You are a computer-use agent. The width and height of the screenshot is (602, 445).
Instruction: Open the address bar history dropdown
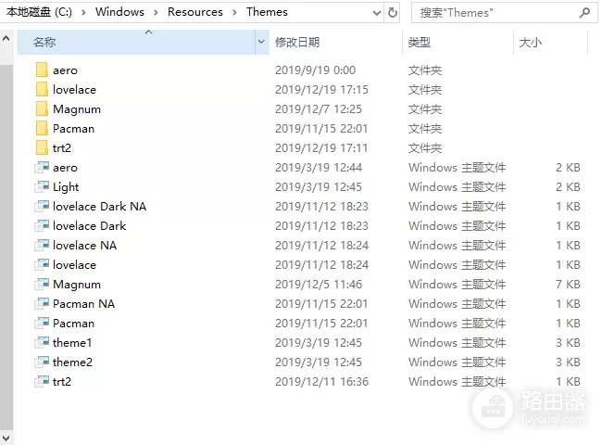[x=377, y=13]
